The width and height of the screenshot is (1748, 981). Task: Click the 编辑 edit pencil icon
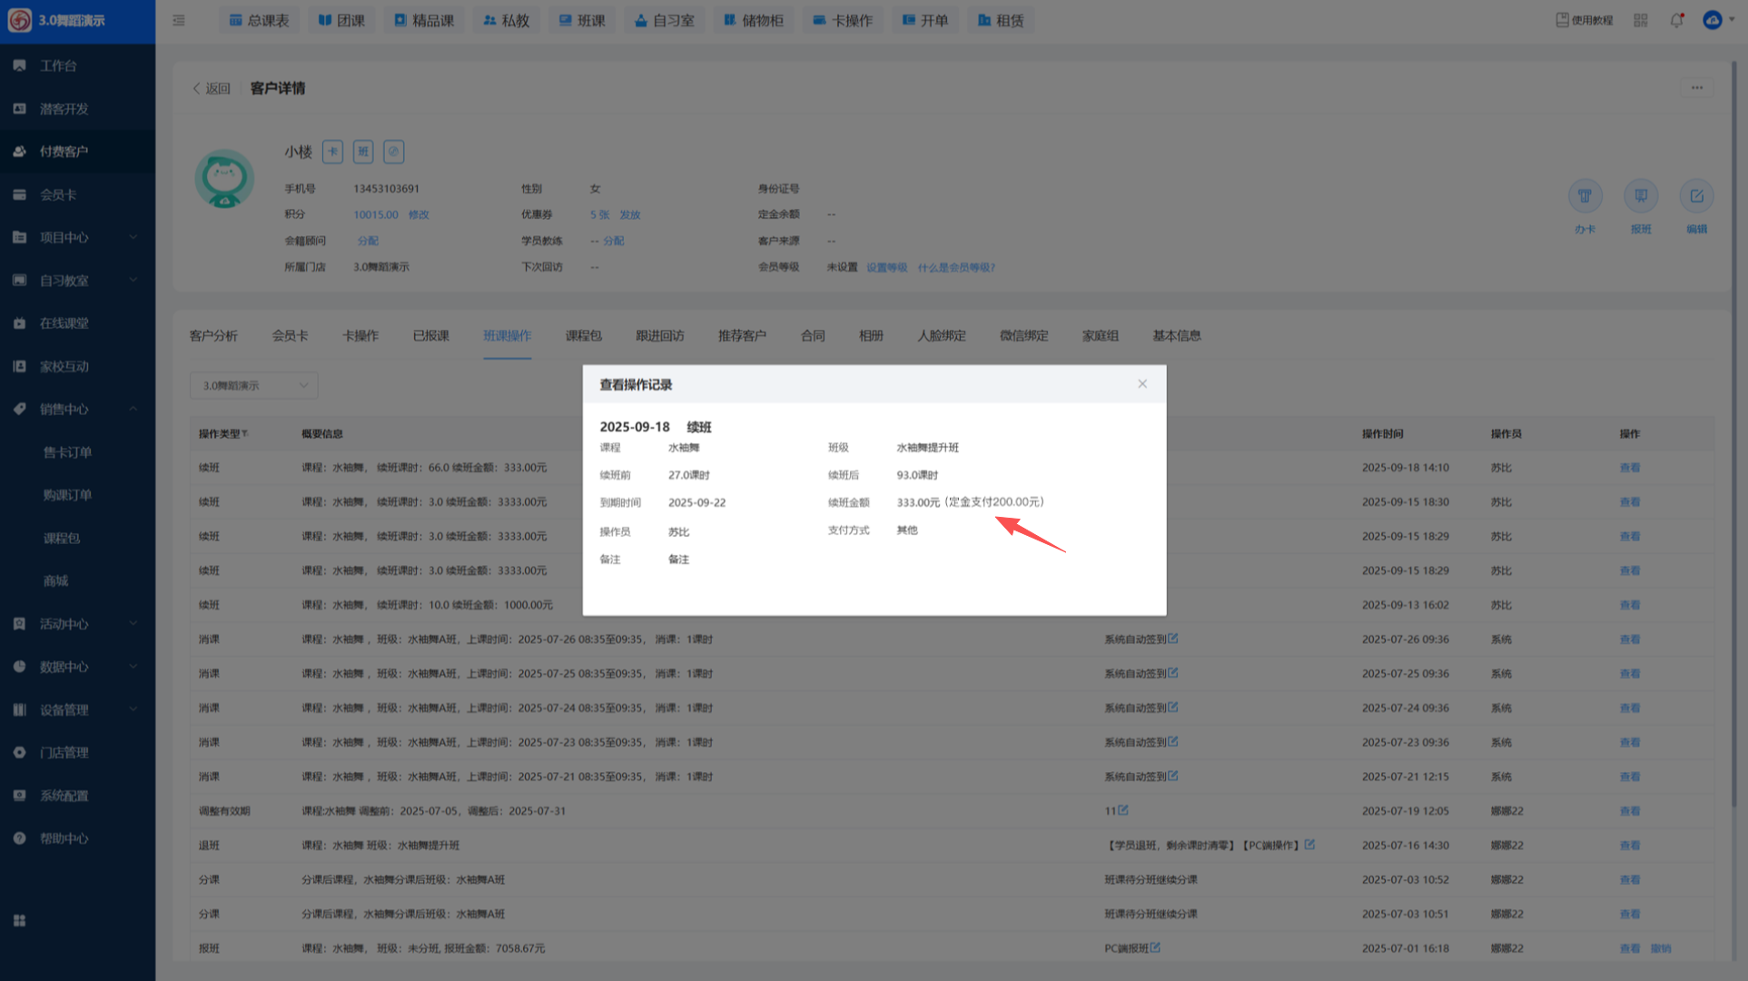(x=1695, y=196)
